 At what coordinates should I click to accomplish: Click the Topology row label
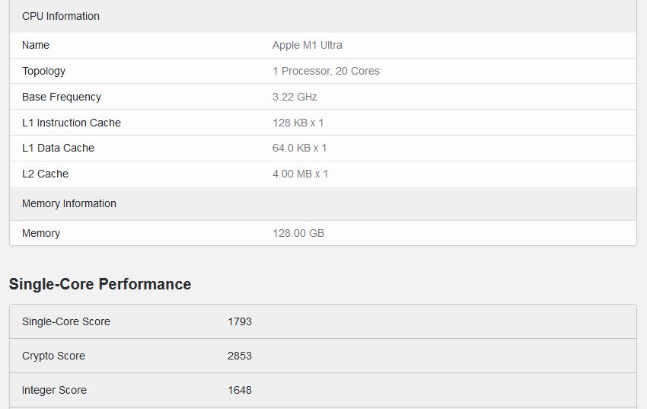coord(43,71)
